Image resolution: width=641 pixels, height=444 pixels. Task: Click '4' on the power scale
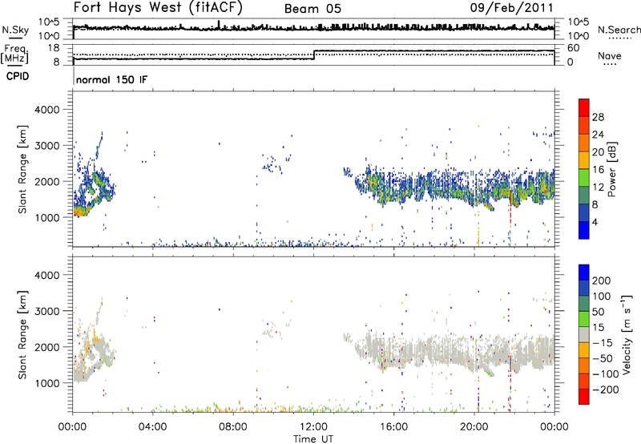[595, 222]
